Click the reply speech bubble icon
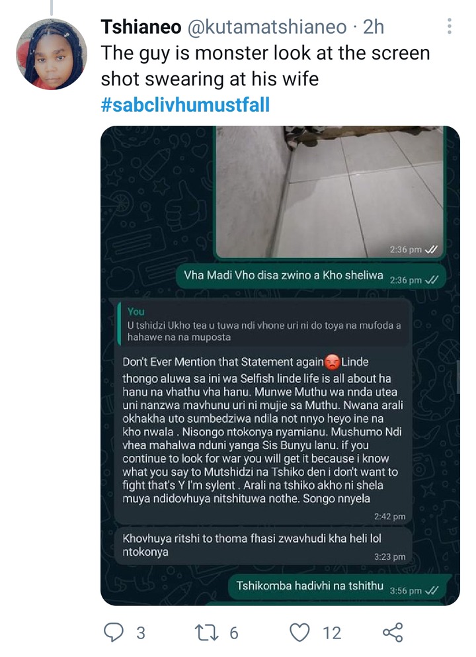 click(114, 633)
